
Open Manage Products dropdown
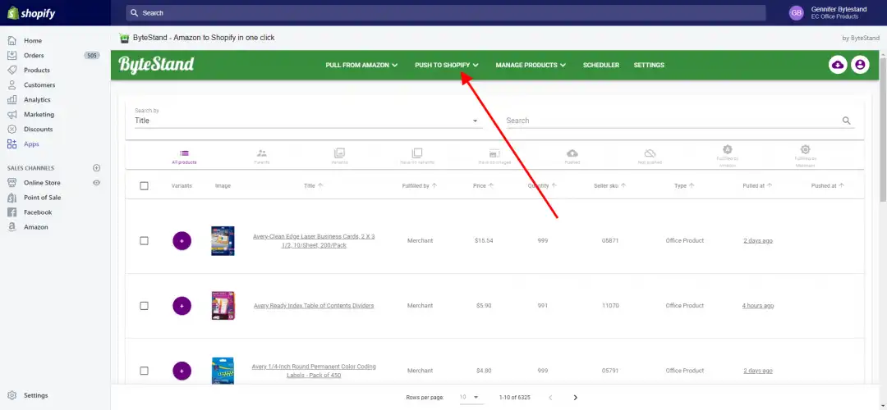(x=531, y=65)
